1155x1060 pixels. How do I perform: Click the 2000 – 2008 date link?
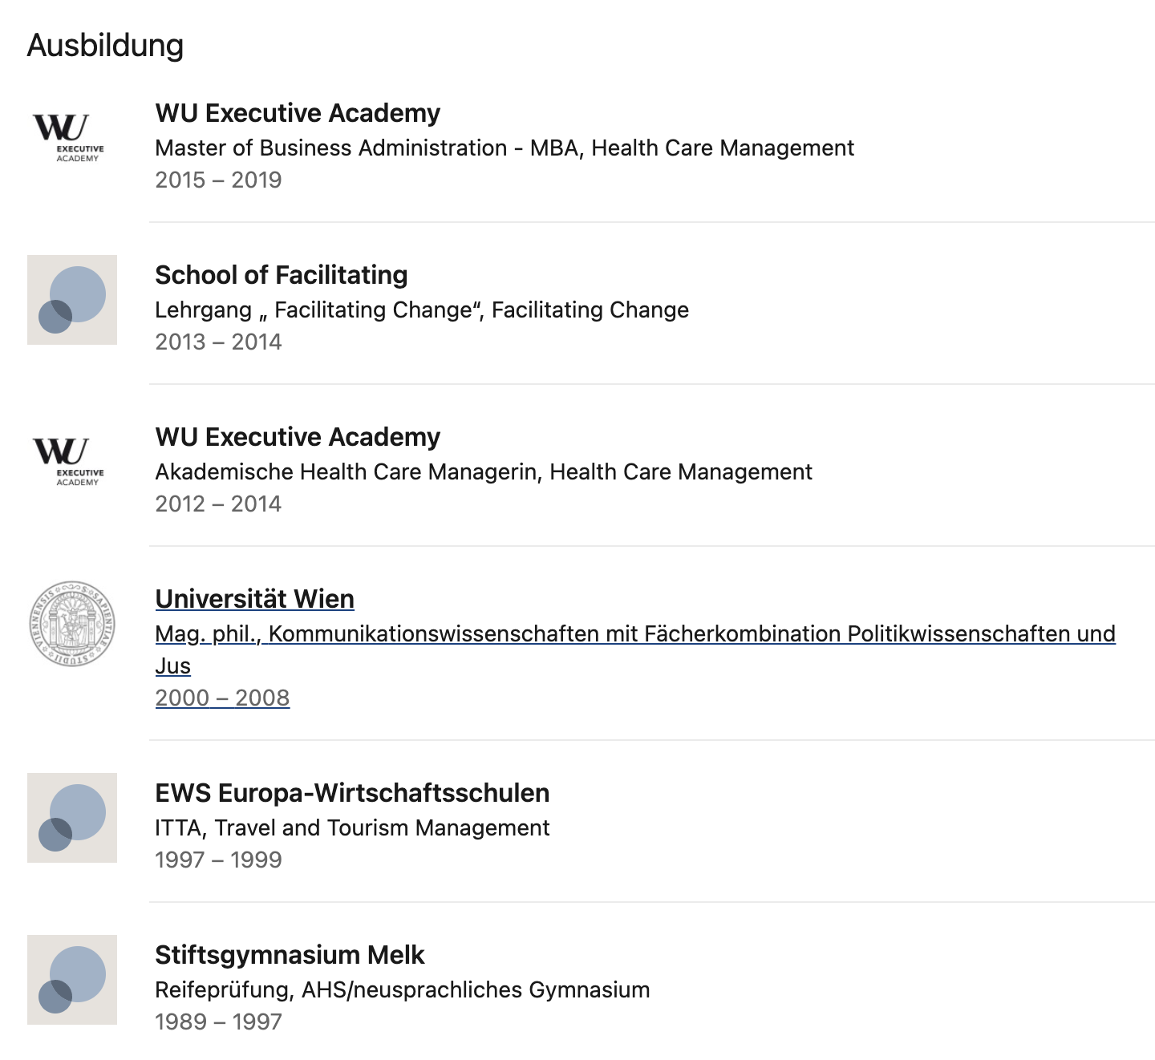click(222, 698)
